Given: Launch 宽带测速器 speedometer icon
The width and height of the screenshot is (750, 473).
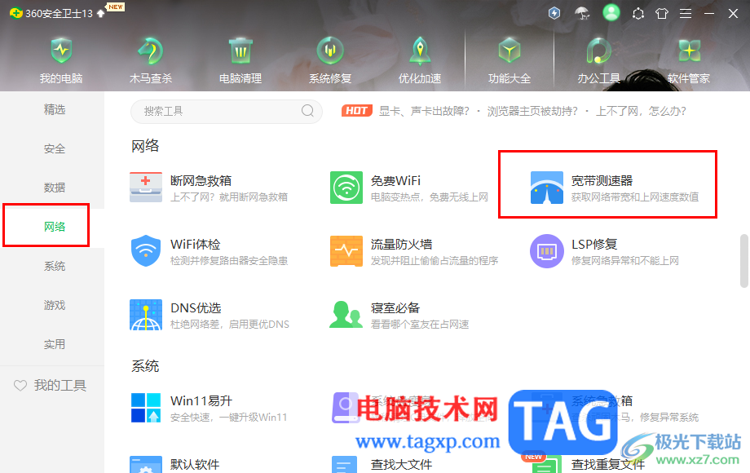Looking at the screenshot, I should tap(547, 188).
